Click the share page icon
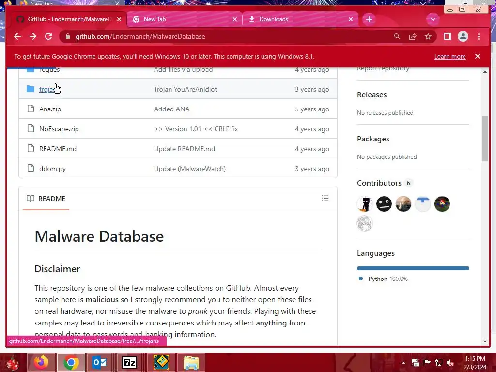 tap(413, 36)
